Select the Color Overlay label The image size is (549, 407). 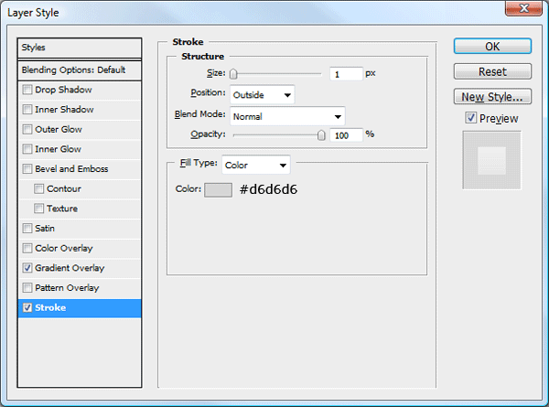pos(64,249)
